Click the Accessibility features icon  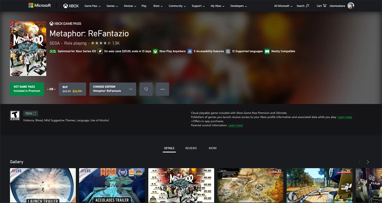point(190,51)
